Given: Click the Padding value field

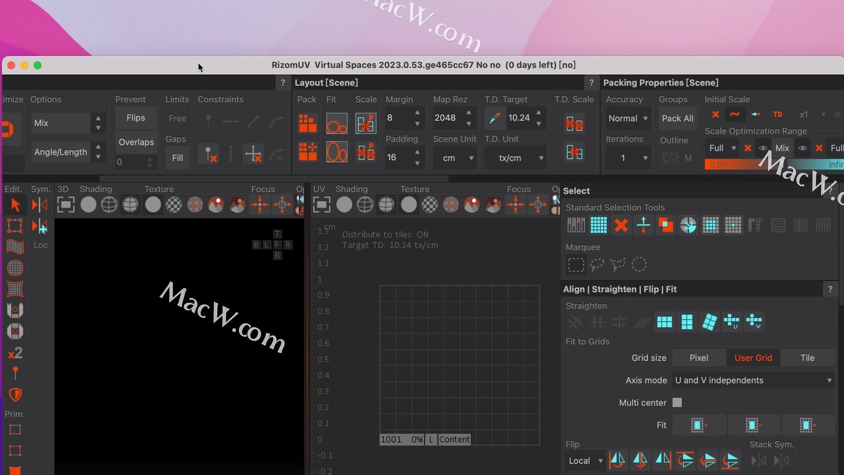Looking at the screenshot, I should 398,157.
